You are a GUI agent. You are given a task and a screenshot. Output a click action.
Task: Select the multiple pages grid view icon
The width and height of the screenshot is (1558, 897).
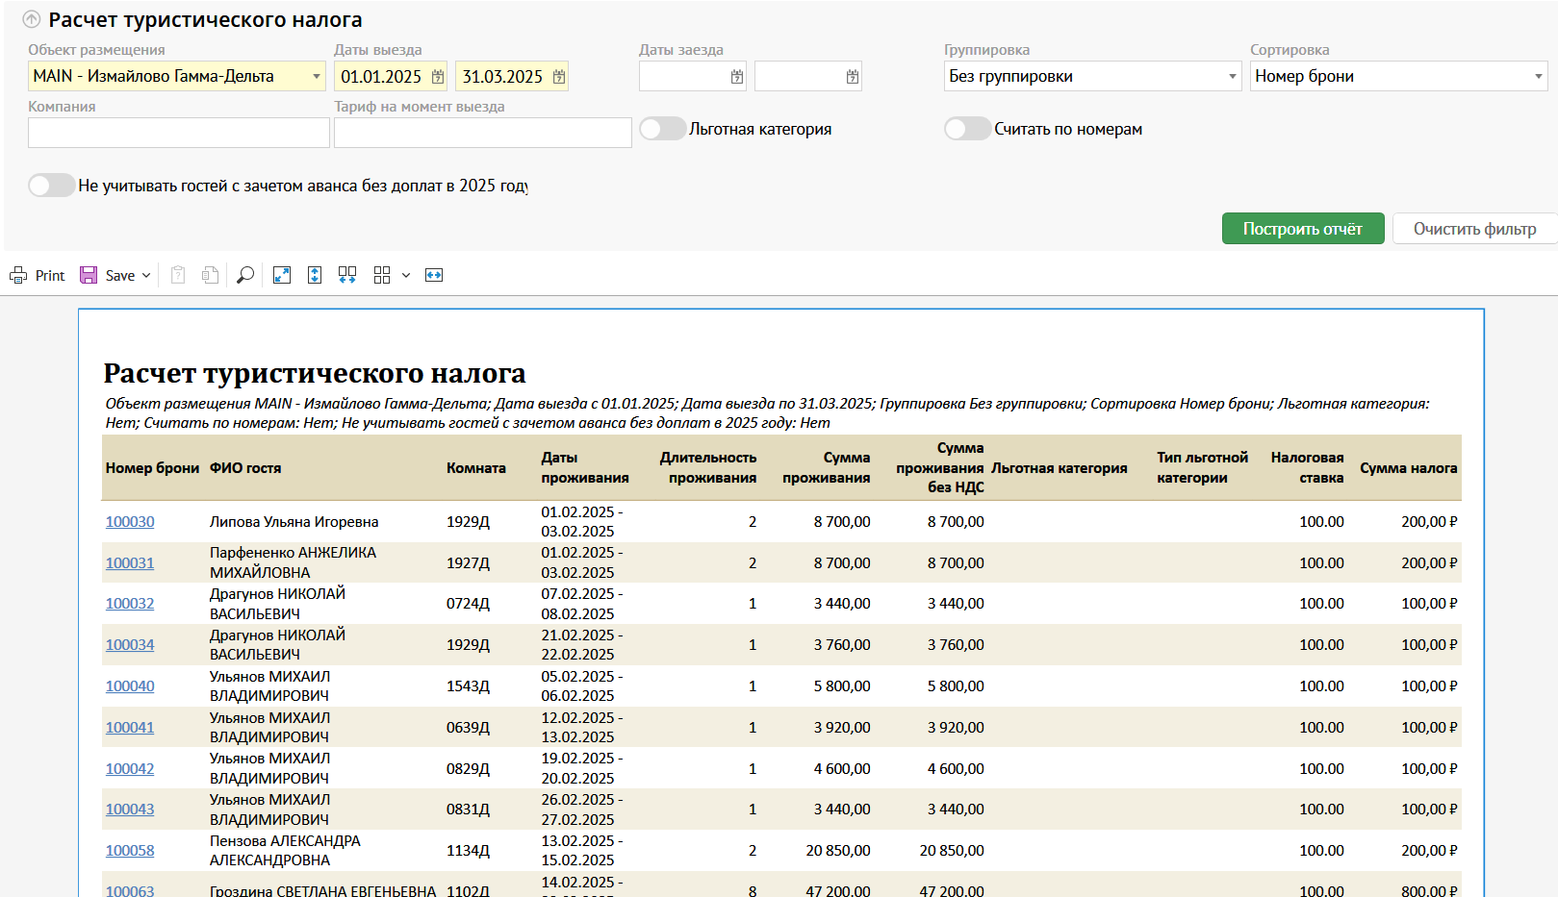coord(382,276)
